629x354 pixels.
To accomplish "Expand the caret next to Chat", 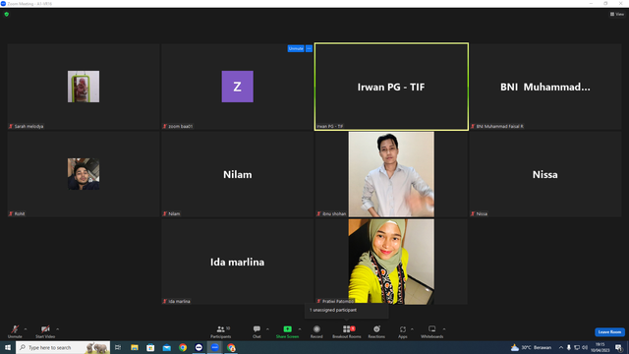I will point(267,329).
